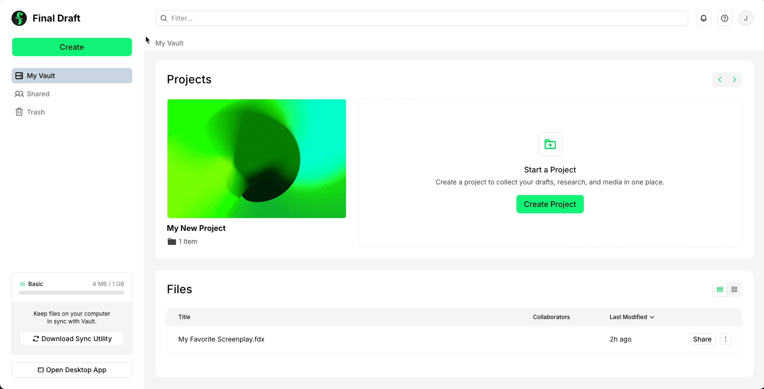
Task: Go to previous projects page arrow
Action: [x=720, y=80]
